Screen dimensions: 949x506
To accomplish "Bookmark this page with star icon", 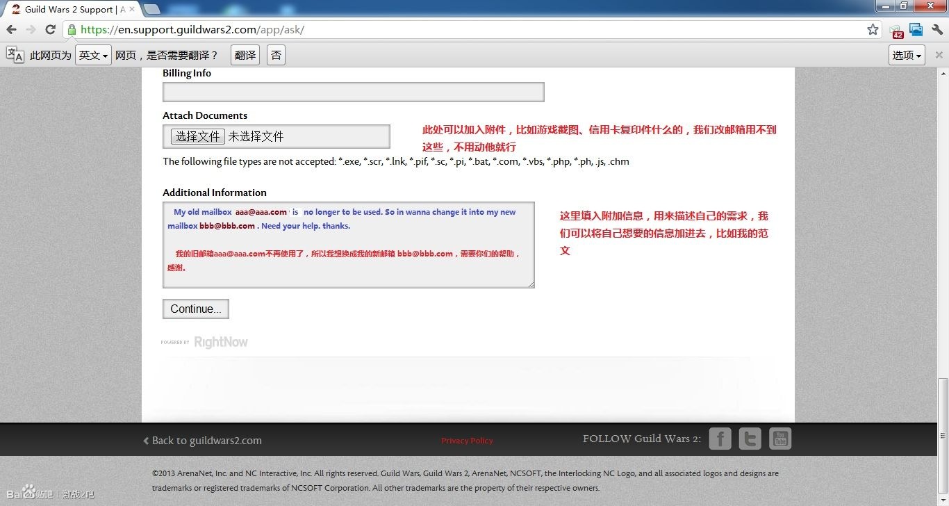I will pyautogui.click(x=873, y=29).
